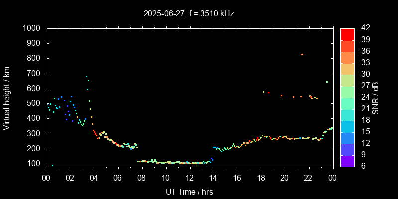Click the turquoise 18–21 dB colorbar band
Viewport: 398px width, 199px height.
(347, 114)
